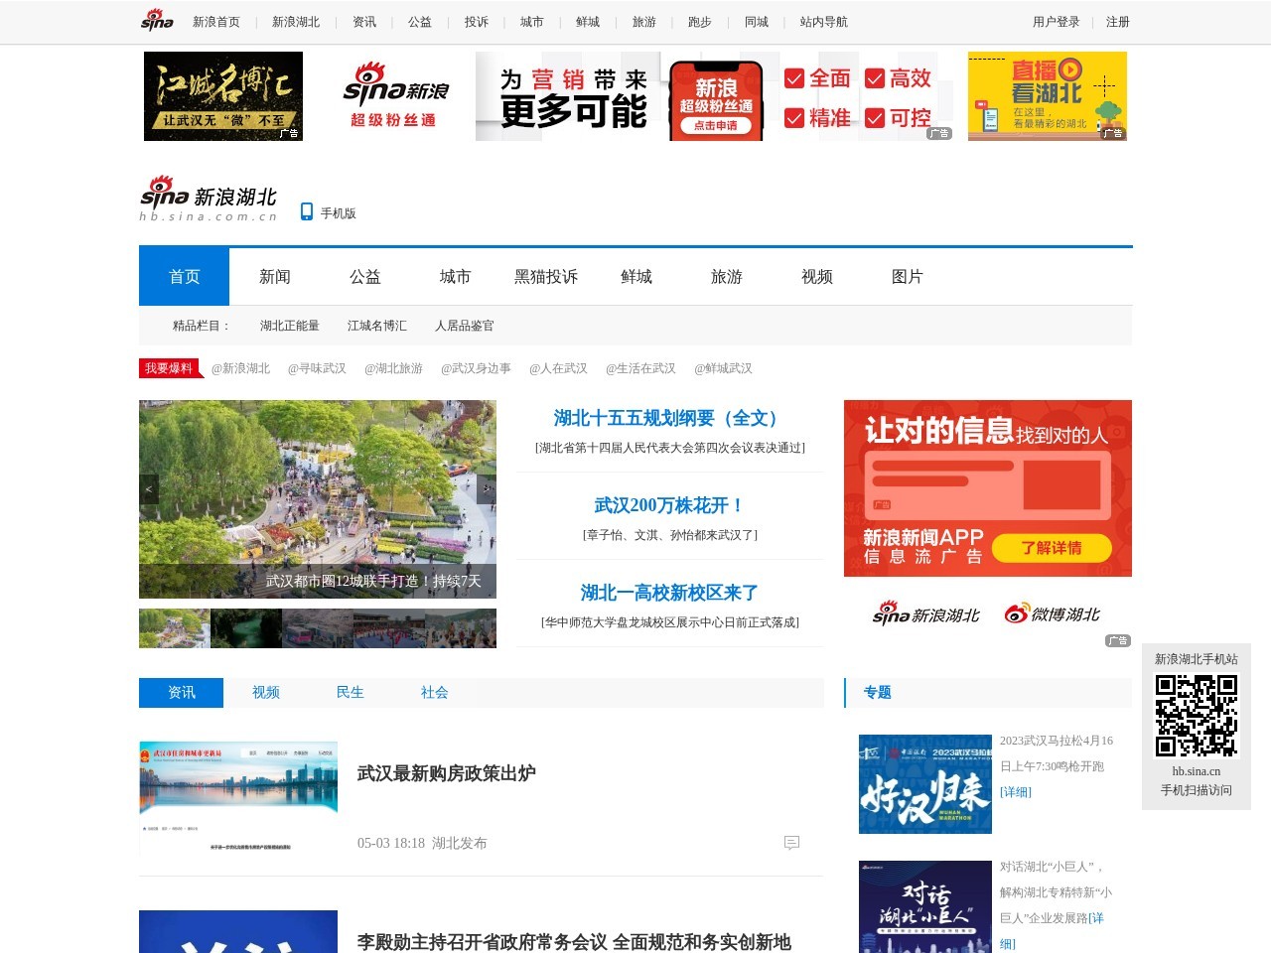Screen dimensions: 1271x953
Task: Click 跑步 in top bar
Action: [x=700, y=22]
